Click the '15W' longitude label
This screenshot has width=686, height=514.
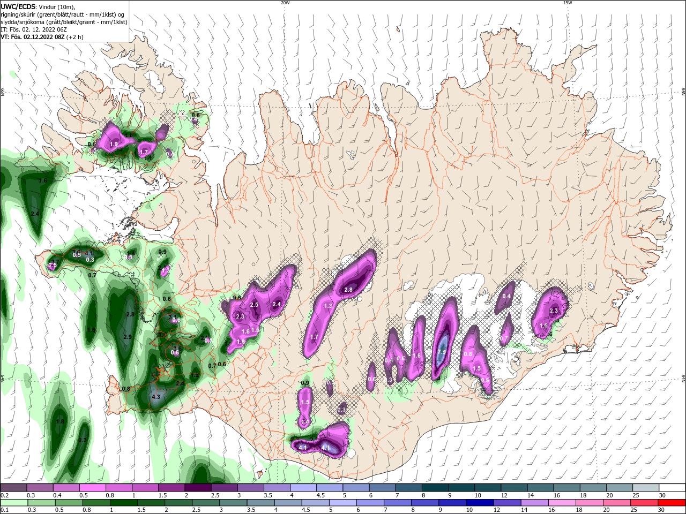click(x=568, y=3)
